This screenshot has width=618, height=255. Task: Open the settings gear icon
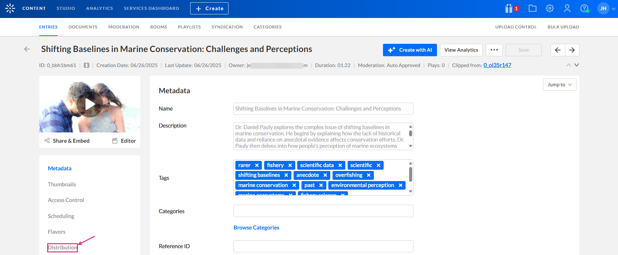click(x=550, y=8)
